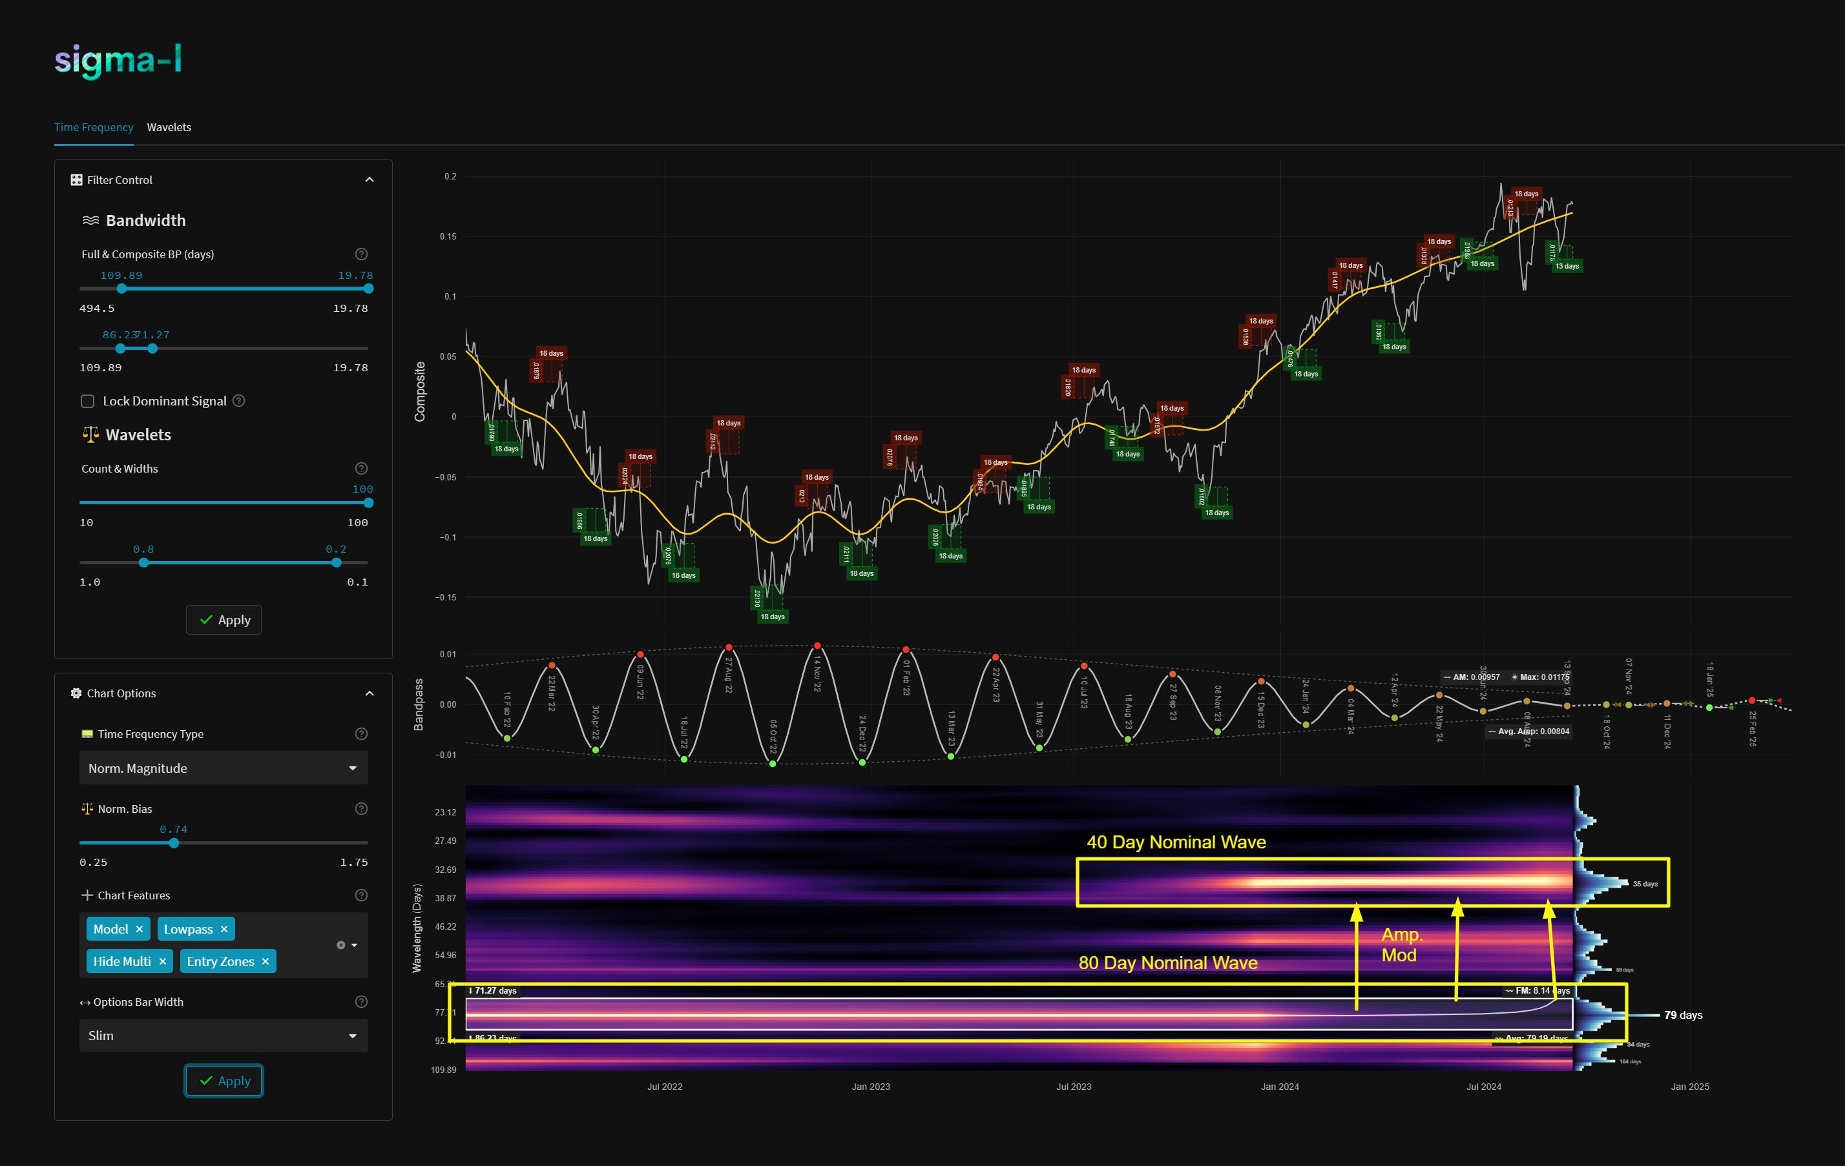Remove the Entry Zones chip
The image size is (1845, 1166).
pyautogui.click(x=265, y=961)
